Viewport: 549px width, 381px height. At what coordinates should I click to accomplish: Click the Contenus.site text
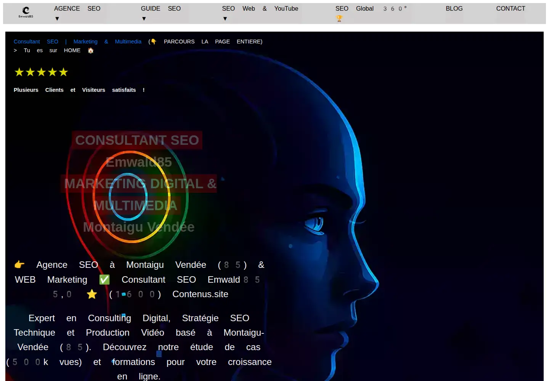pos(200,294)
